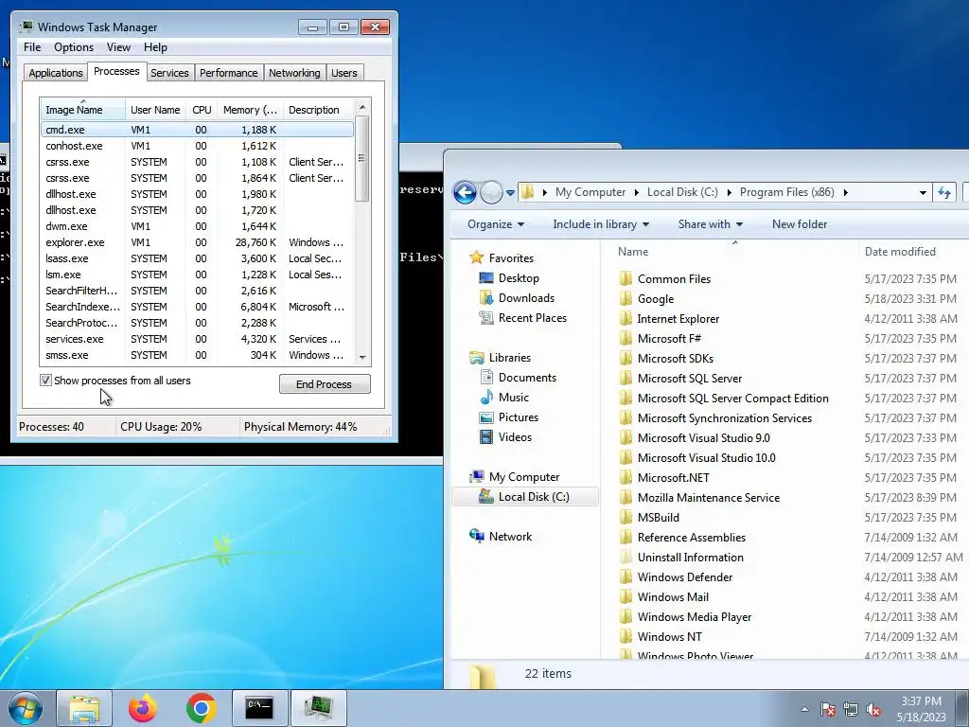Screen dimensions: 969x727
Task: Select Network icon in navigation pane
Action: [477, 536]
